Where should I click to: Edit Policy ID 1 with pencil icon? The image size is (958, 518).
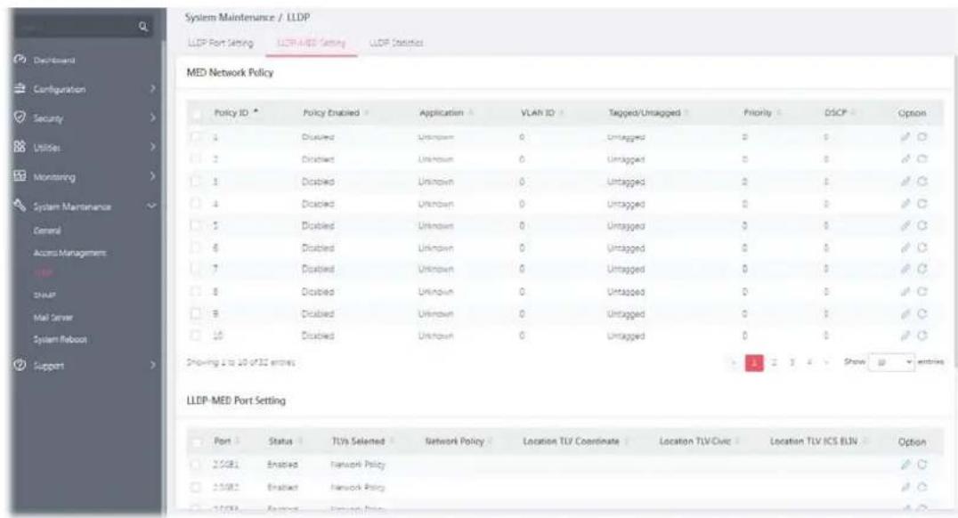click(x=905, y=137)
